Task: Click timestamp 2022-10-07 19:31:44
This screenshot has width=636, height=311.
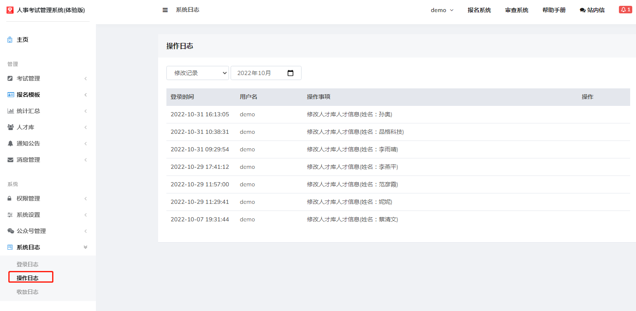Action: point(200,219)
